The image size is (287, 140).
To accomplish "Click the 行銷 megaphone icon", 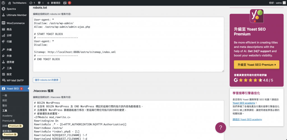I will (x=3, y=42).
